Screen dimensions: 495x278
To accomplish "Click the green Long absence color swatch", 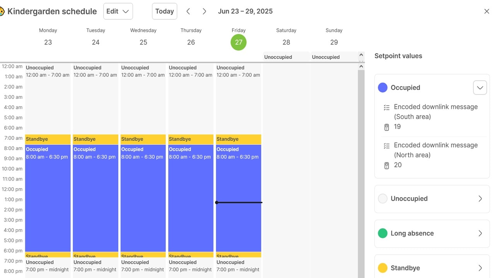I will (382, 233).
